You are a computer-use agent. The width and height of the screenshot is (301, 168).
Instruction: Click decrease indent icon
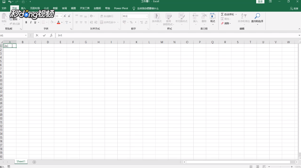(x=91, y=22)
